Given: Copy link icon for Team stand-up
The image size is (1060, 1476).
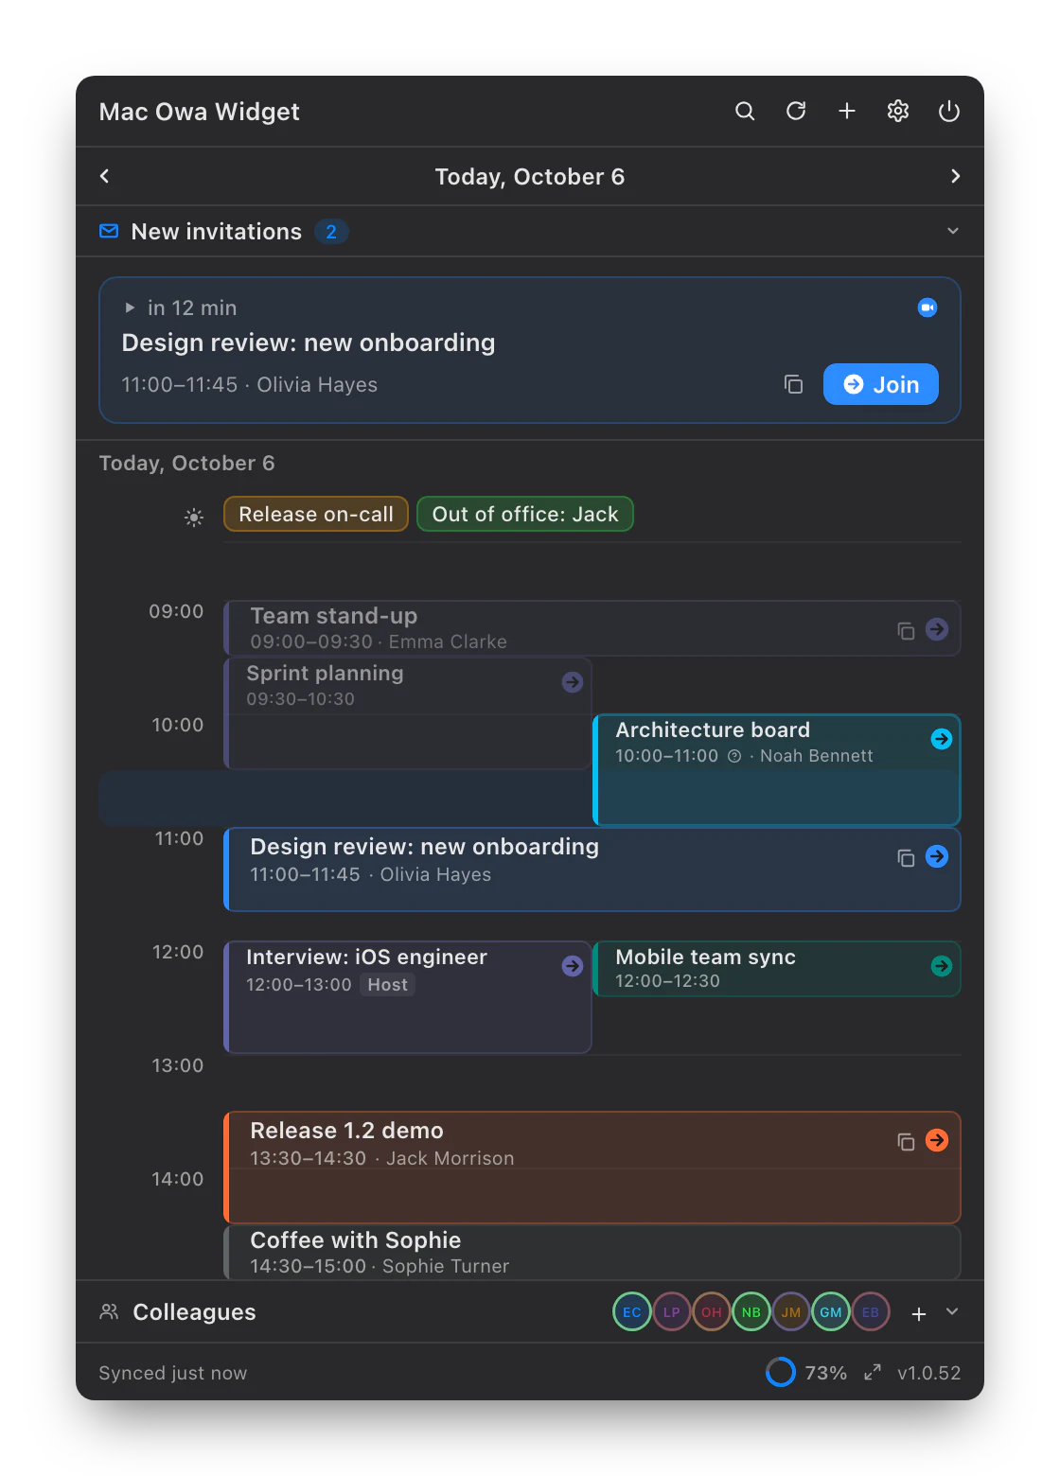Looking at the screenshot, I should point(906,630).
